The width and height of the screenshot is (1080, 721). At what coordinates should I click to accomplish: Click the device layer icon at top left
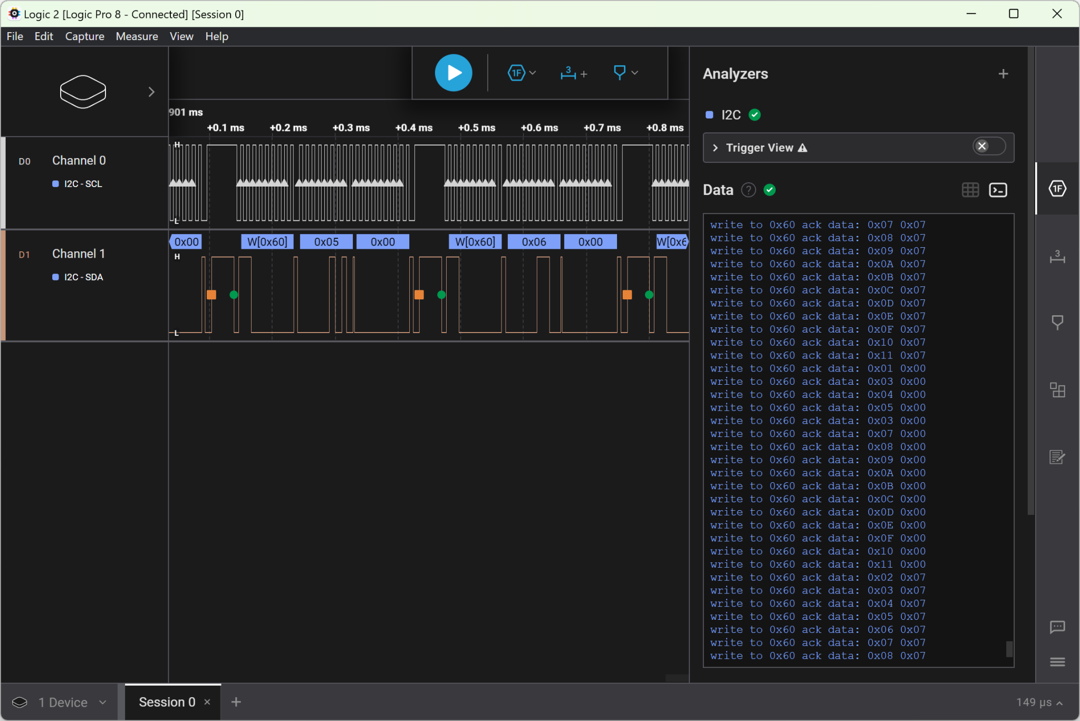[83, 91]
